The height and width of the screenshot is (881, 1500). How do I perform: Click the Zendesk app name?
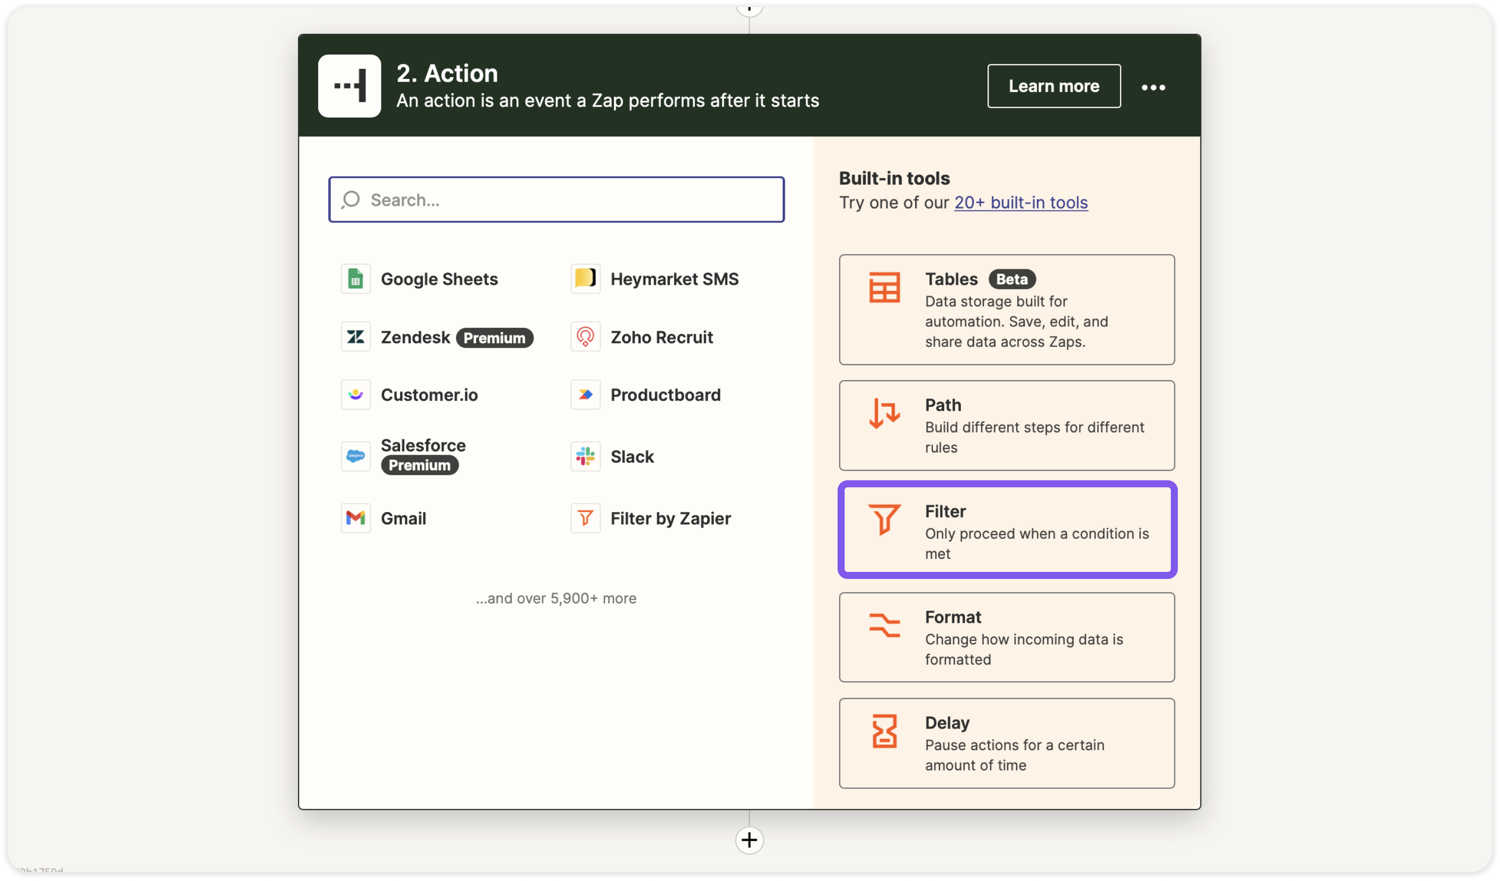[415, 337]
